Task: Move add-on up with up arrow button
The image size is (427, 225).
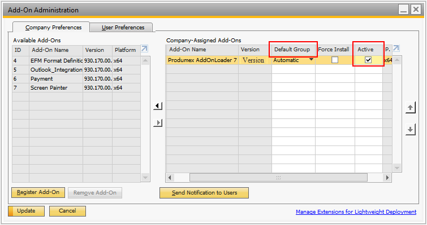Action: point(411,108)
